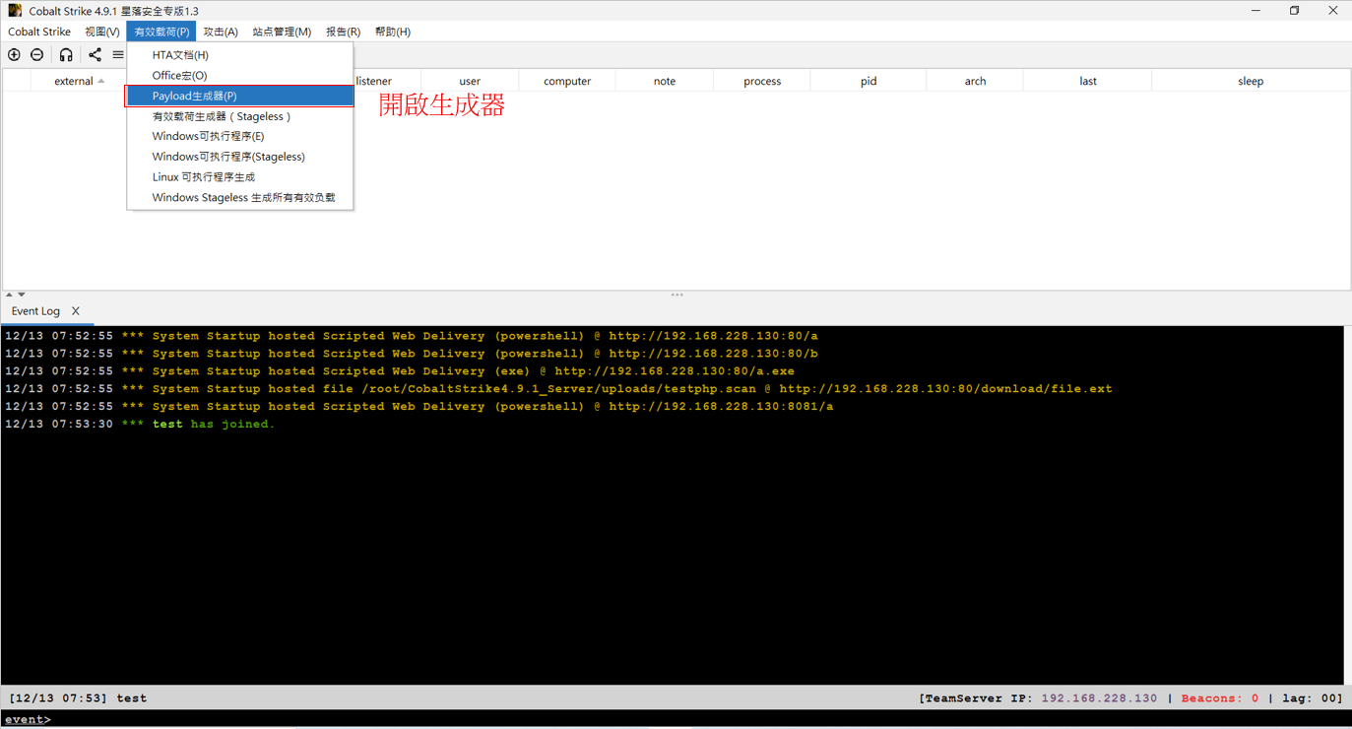The width and height of the screenshot is (1352, 729).
Task: Switch to the Event Log tab
Action: [x=35, y=311]
